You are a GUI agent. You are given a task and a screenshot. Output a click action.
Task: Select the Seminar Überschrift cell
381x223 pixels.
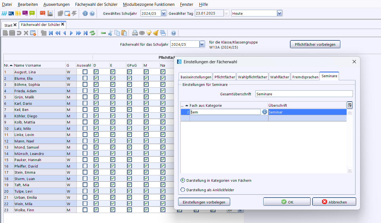(x=307, y=112)
